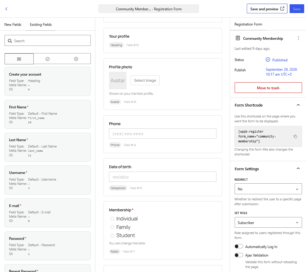Click the Date of birth input field

[x=163, y=177]
